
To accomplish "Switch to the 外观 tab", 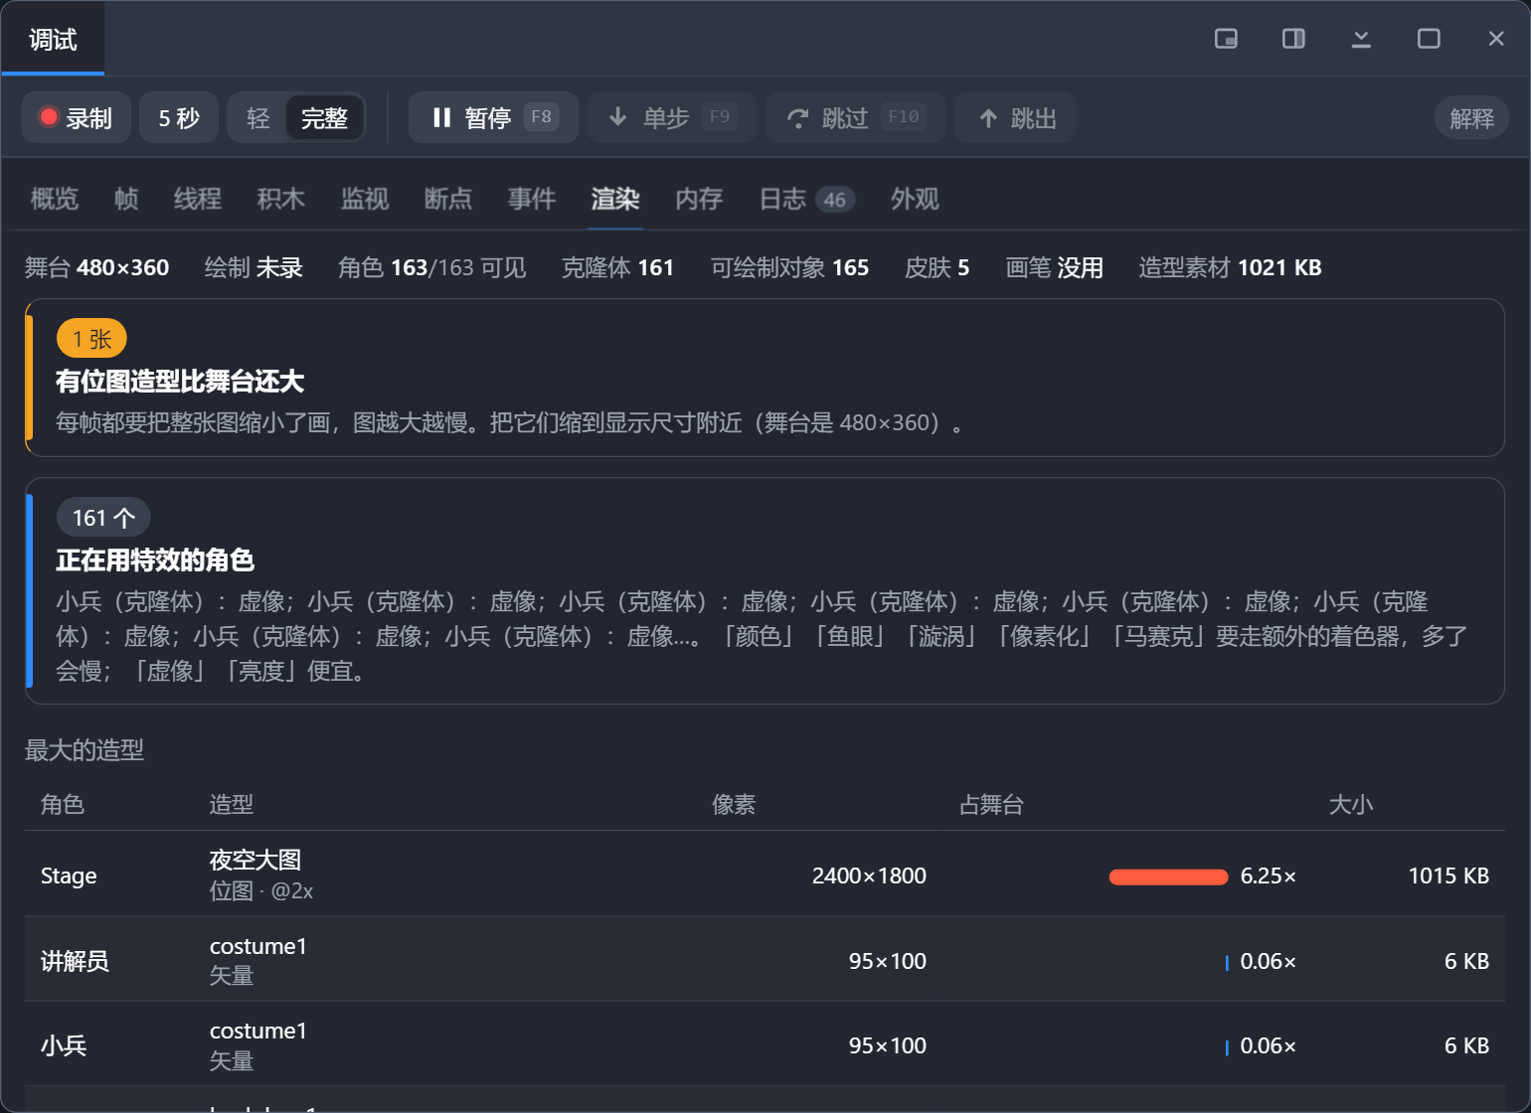I will coord(915,199).
